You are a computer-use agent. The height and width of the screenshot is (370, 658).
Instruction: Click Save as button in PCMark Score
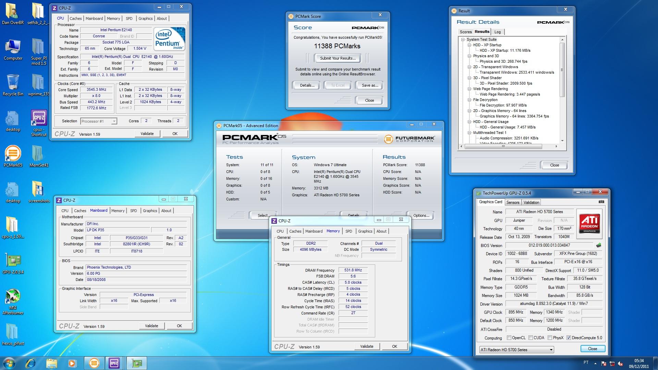point(370,85)
